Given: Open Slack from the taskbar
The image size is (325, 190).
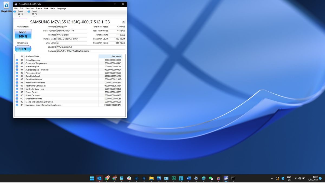Looking at the screenshot, I should coord(129,178).
